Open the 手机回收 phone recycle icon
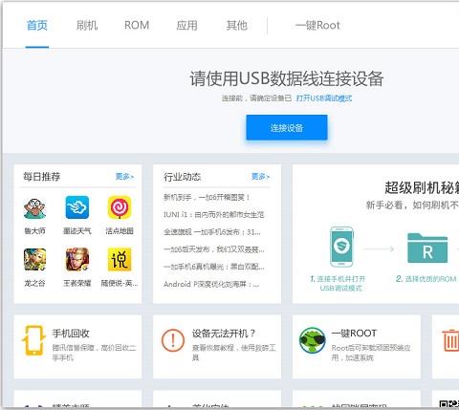The height and width of the screenshot is (410, 459). (x=33, y=340)
